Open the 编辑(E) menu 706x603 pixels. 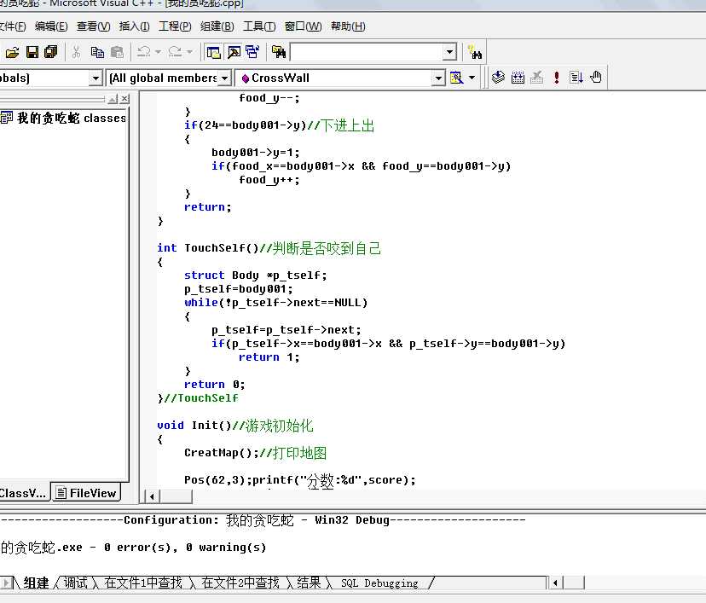(x=51, y=26)
